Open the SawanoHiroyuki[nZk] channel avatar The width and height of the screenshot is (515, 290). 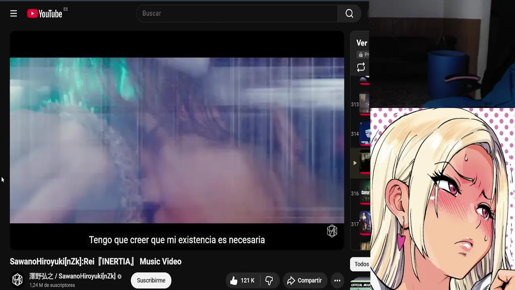(x=17, y=280)
